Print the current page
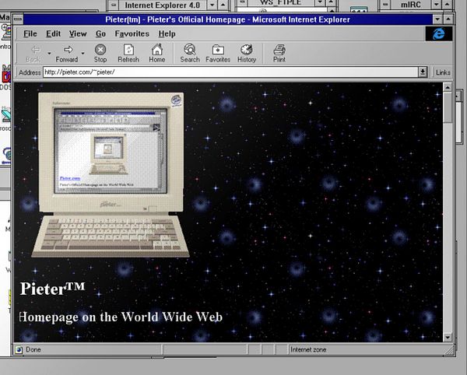Image resolution: width=467 pixels, height=375 pixels. [279, 54]
